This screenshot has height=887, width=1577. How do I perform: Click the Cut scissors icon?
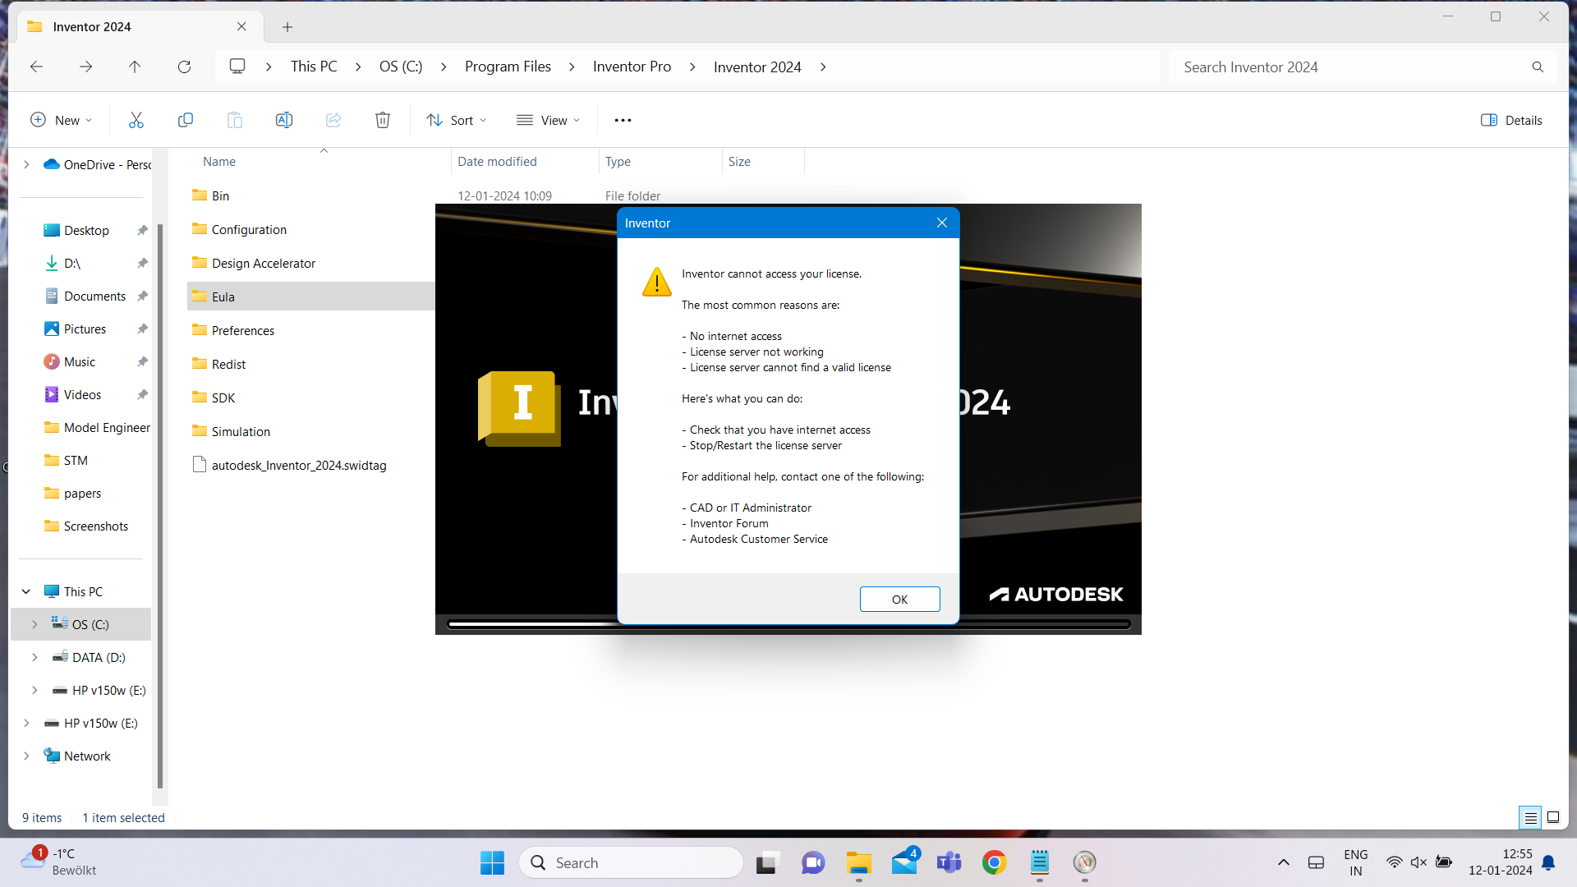click(136, 120)
